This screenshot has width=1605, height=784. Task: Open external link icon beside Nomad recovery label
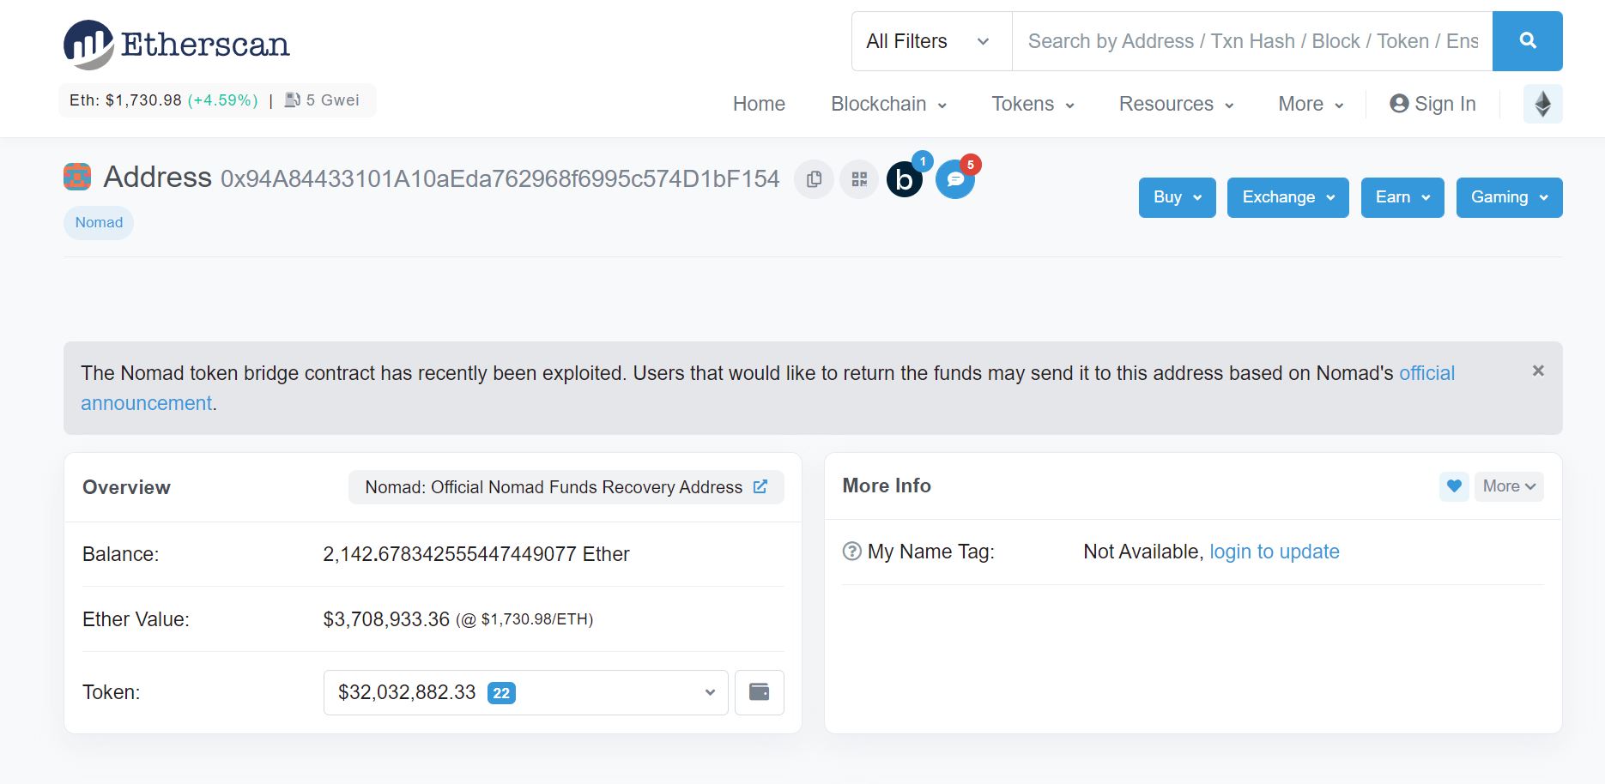pos(760,486)
